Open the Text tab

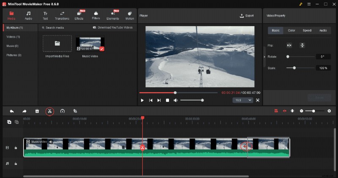[45, 16]
